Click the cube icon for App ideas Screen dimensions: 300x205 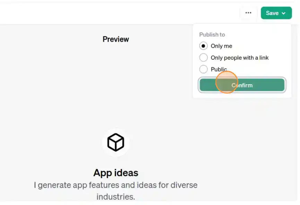(x=115, y=142)
